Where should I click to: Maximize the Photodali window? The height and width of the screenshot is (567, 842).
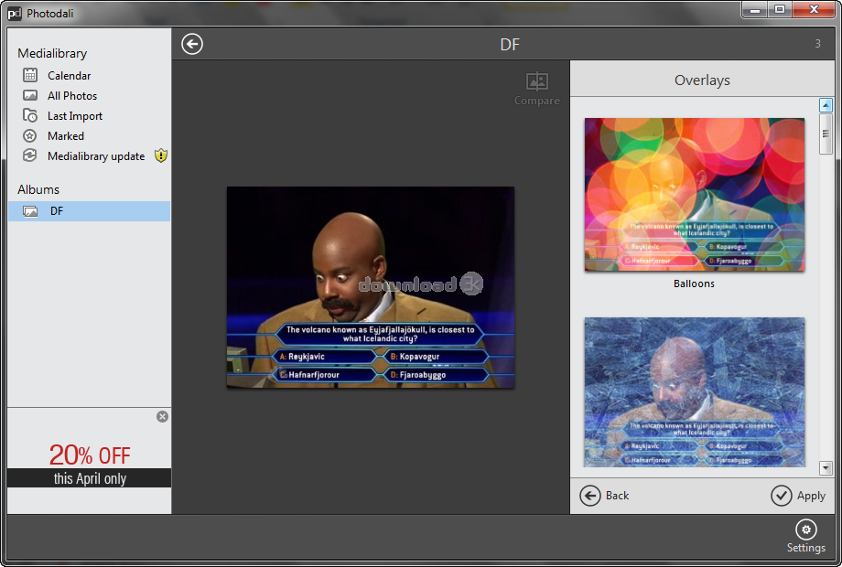tap(780, 10)
